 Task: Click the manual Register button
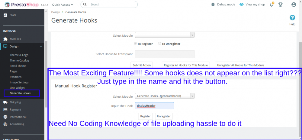pos(146,116)
